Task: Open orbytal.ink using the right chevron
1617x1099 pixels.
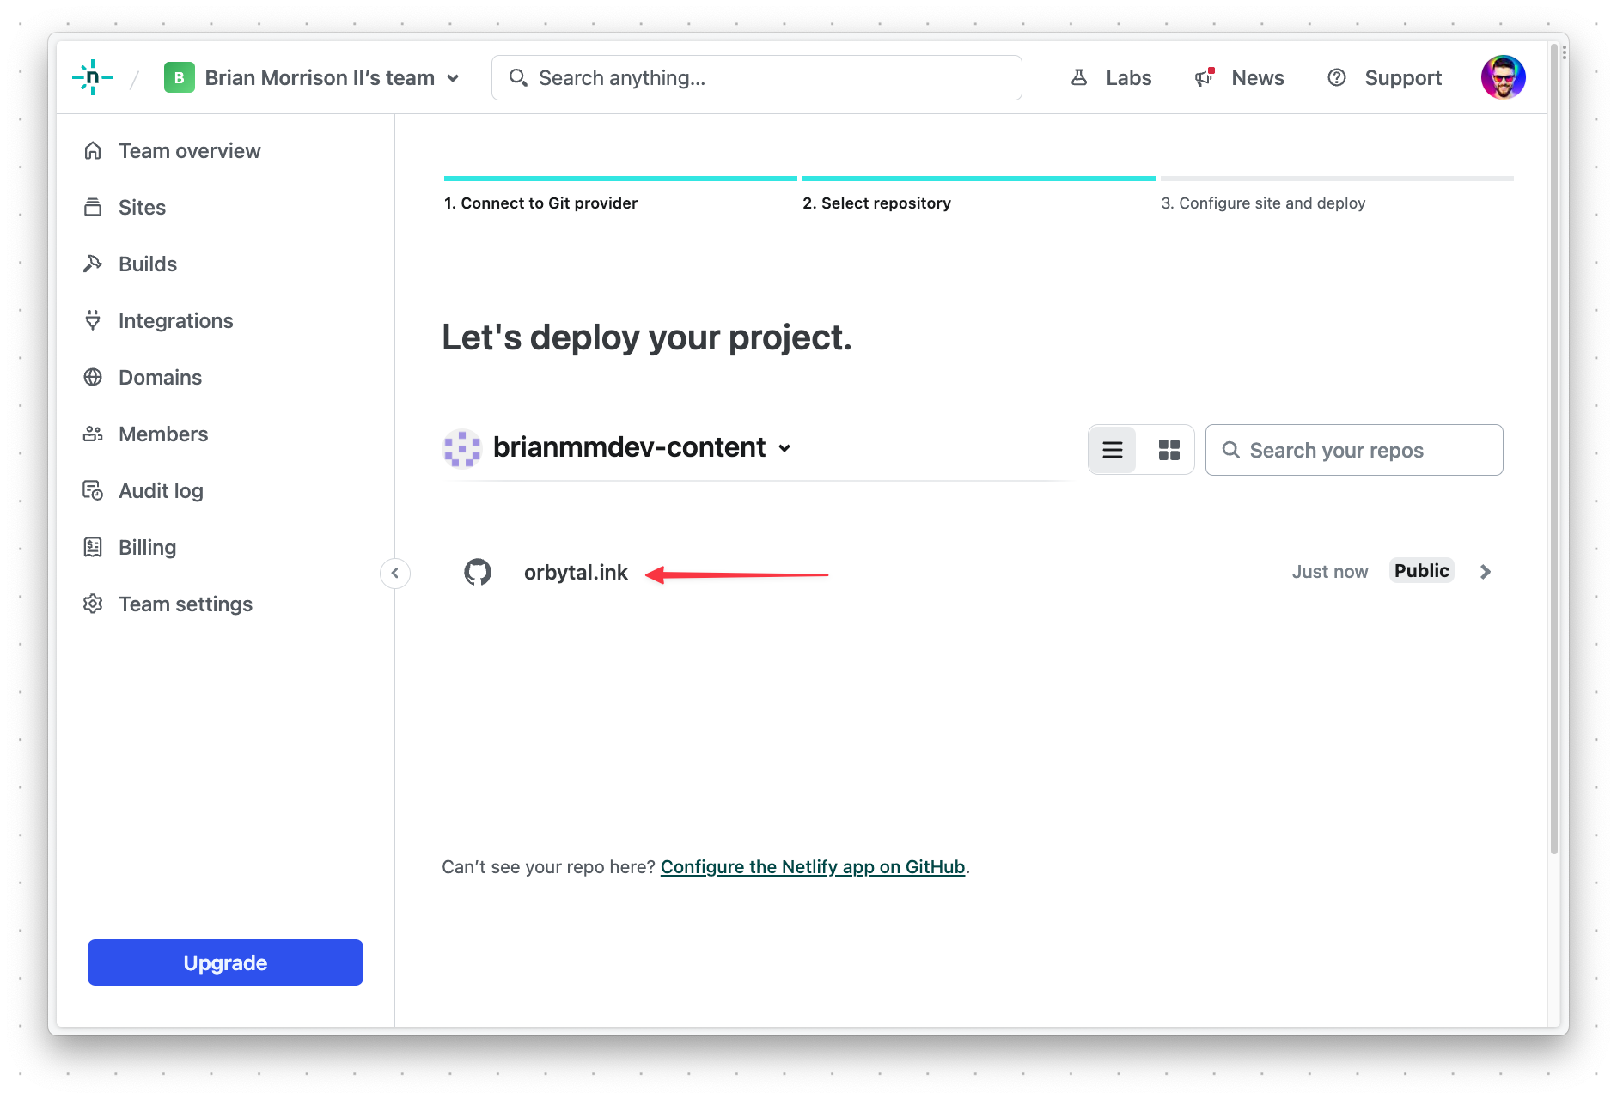Action: click(x=1485, y=572)
